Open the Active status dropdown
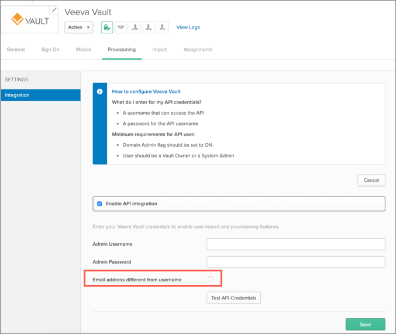This screenshot has width=396, height=334. pos(79,27)
